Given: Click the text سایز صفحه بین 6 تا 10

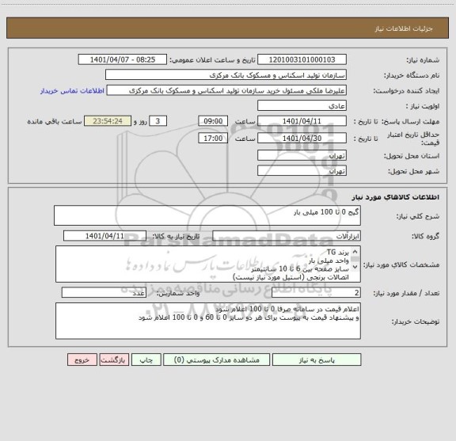Looking at the screenshot, I should point(300,268).
